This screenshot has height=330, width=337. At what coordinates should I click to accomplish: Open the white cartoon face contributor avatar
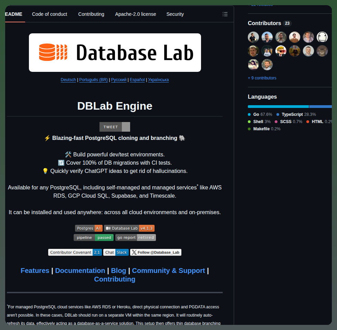pos(322,37)
